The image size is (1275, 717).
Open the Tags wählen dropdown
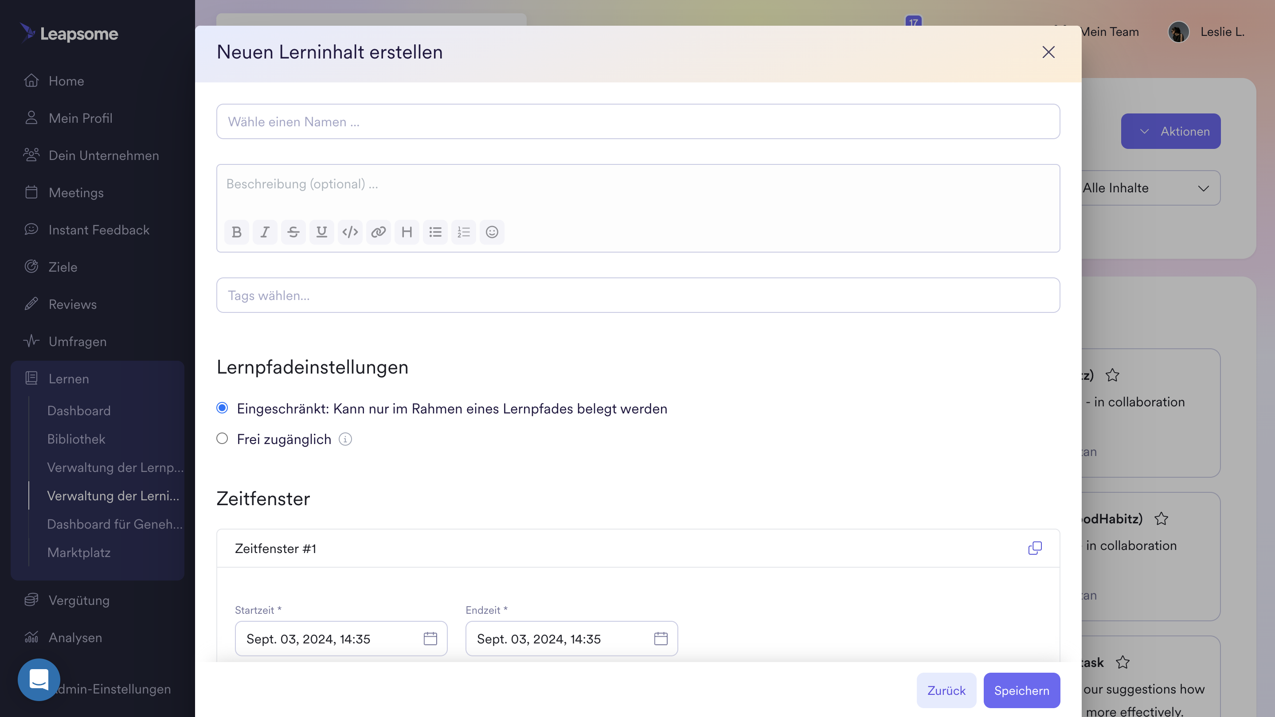[637, 296]
